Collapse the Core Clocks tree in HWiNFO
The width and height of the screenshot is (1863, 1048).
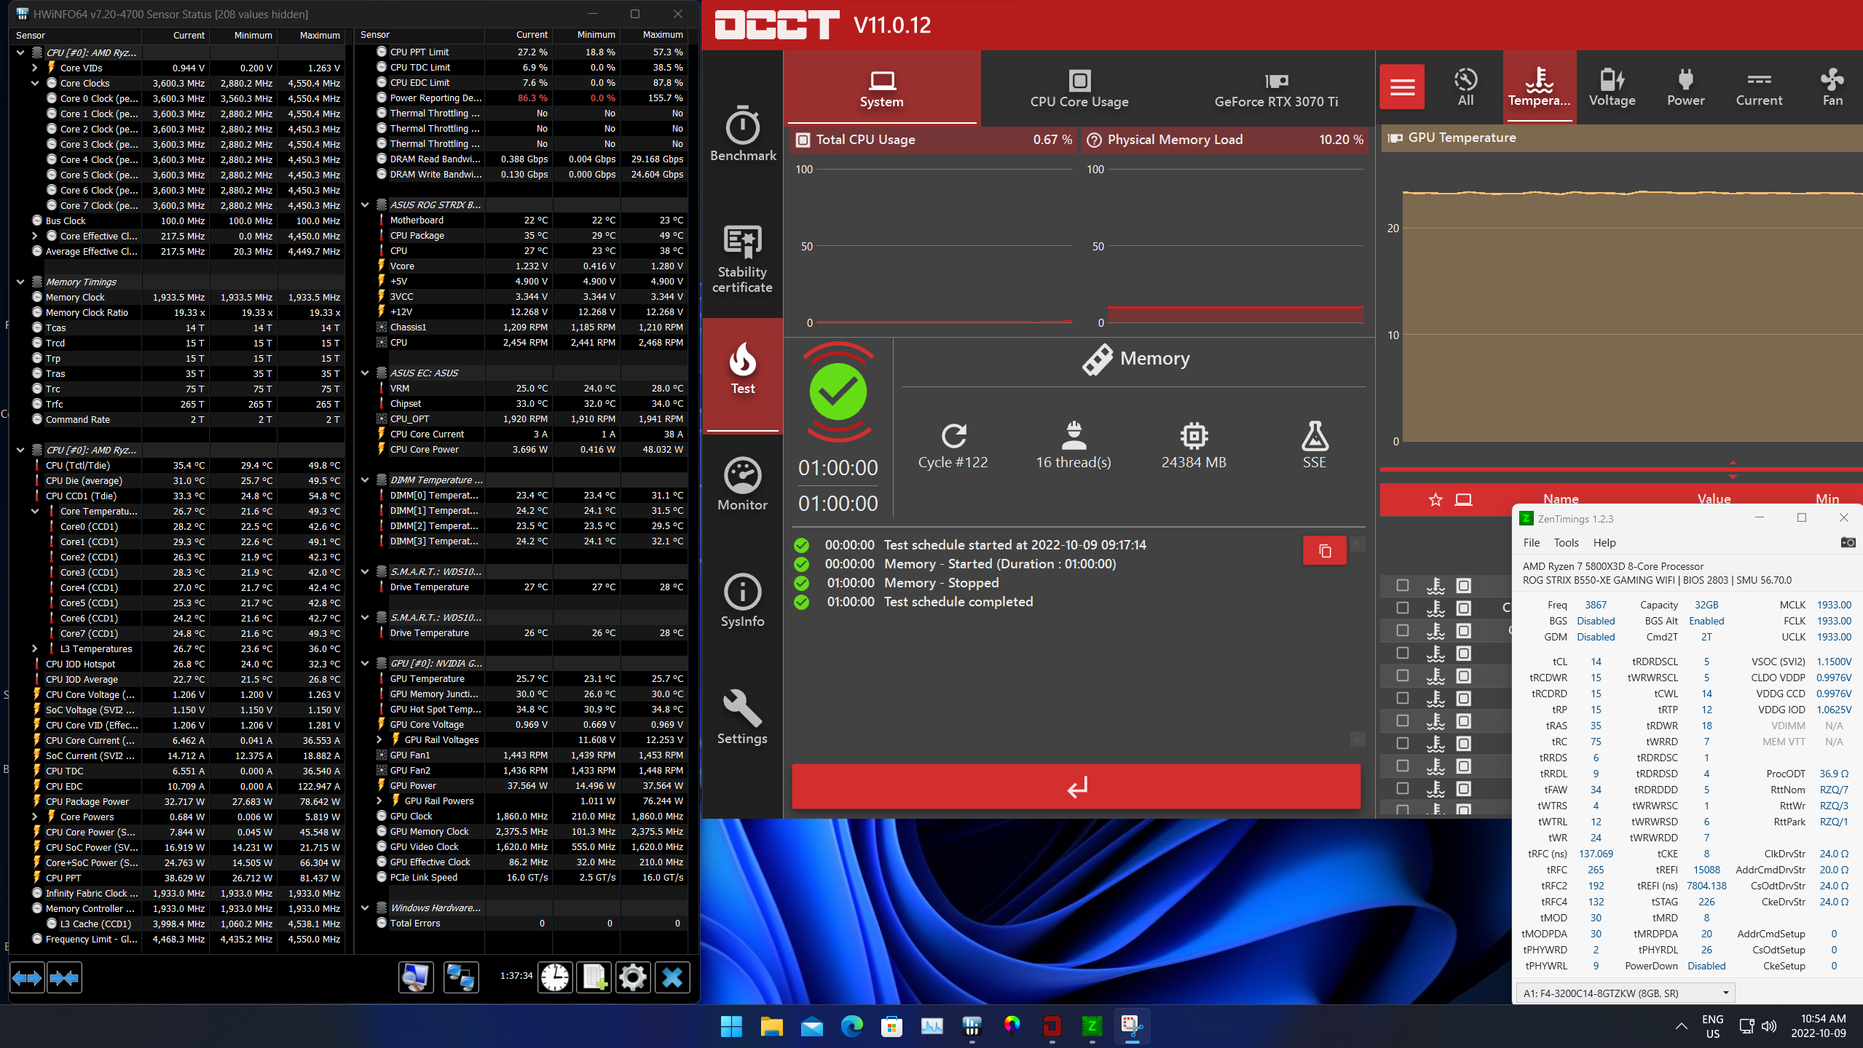click(x=34, y=83)
